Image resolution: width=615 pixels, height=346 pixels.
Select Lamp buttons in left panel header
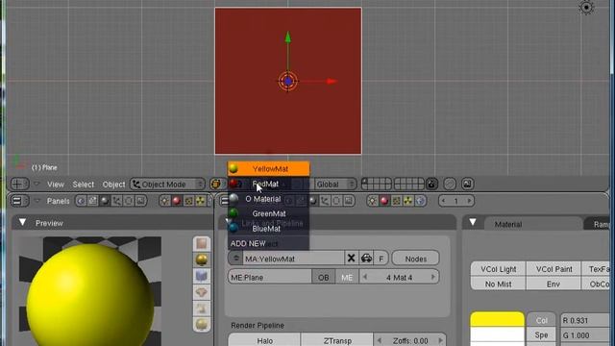click(x=164, y=201)
